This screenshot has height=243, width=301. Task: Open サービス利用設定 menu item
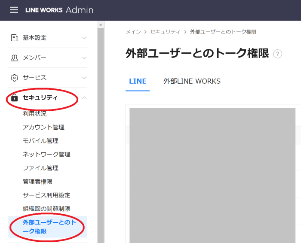click(x=46, y=195)
